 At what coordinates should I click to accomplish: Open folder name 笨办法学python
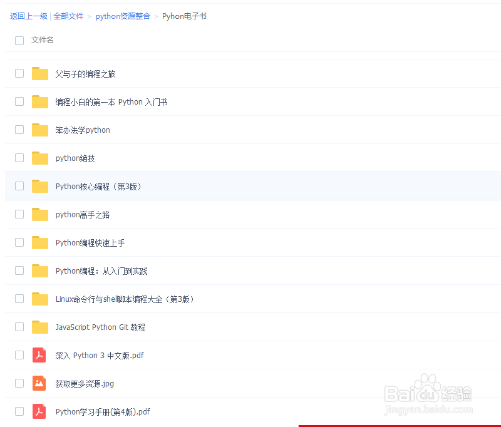click(83, 130)
